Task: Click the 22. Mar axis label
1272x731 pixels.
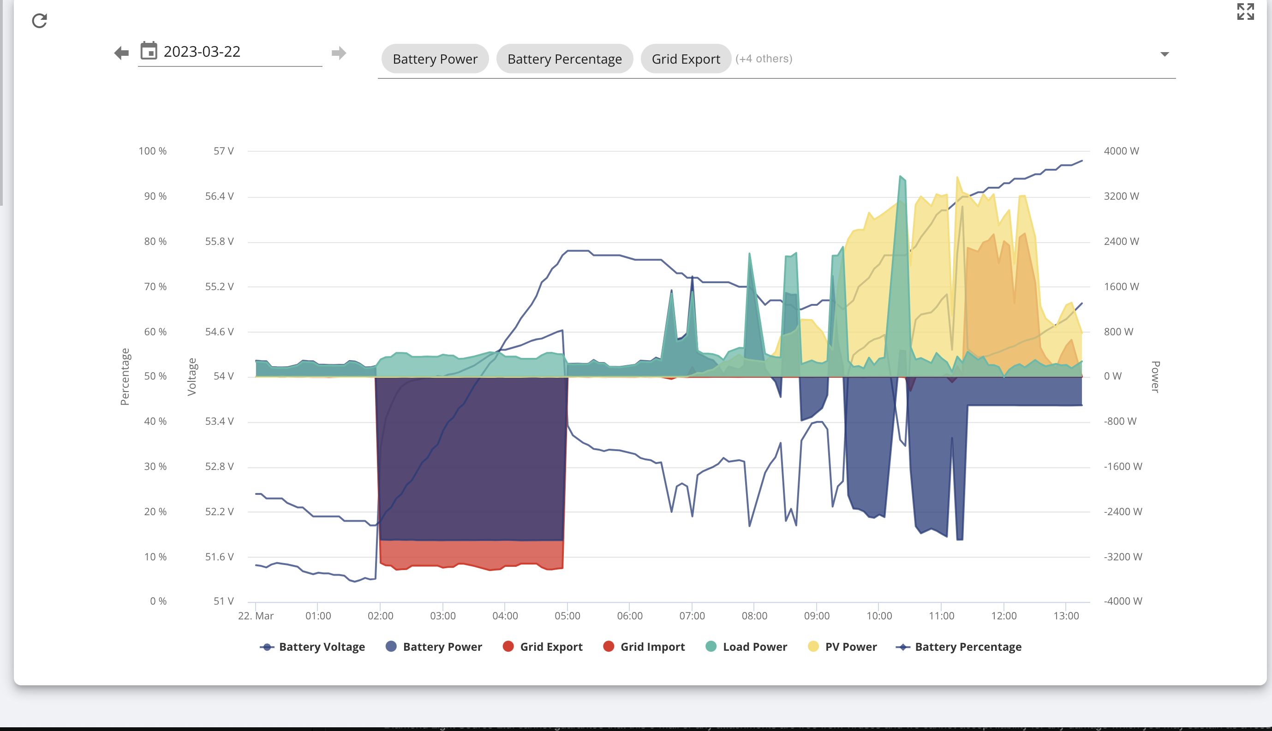Action: (x=256, y=616)
